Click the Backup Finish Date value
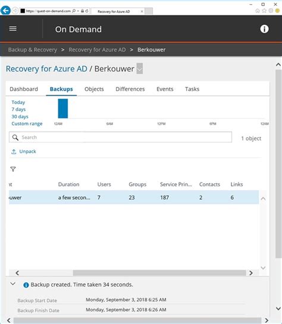 coord(126,310)
